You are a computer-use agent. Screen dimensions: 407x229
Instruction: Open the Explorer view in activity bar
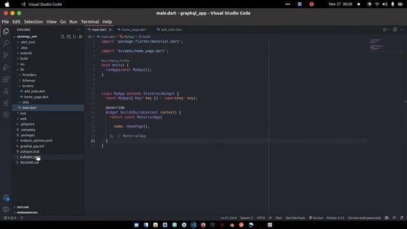pos(6,31)
